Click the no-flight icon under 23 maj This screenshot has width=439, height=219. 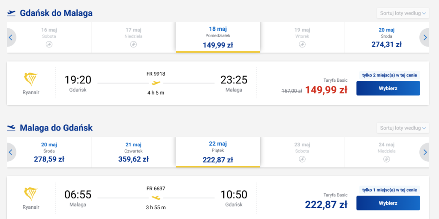pyautogui.click(x=302, y=159)
